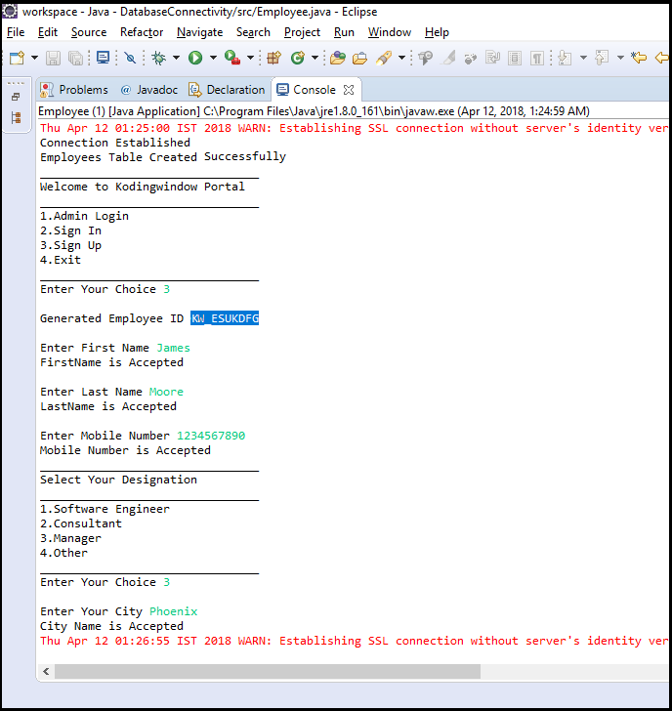Toggle Skip All Breakpoints icon
The image size is (672, 711).
pos(130,58)
